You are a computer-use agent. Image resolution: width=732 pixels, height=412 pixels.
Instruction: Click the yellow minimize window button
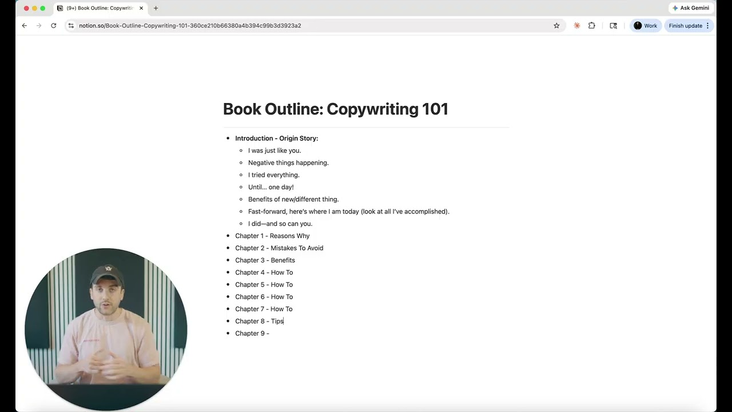[34, 8]
